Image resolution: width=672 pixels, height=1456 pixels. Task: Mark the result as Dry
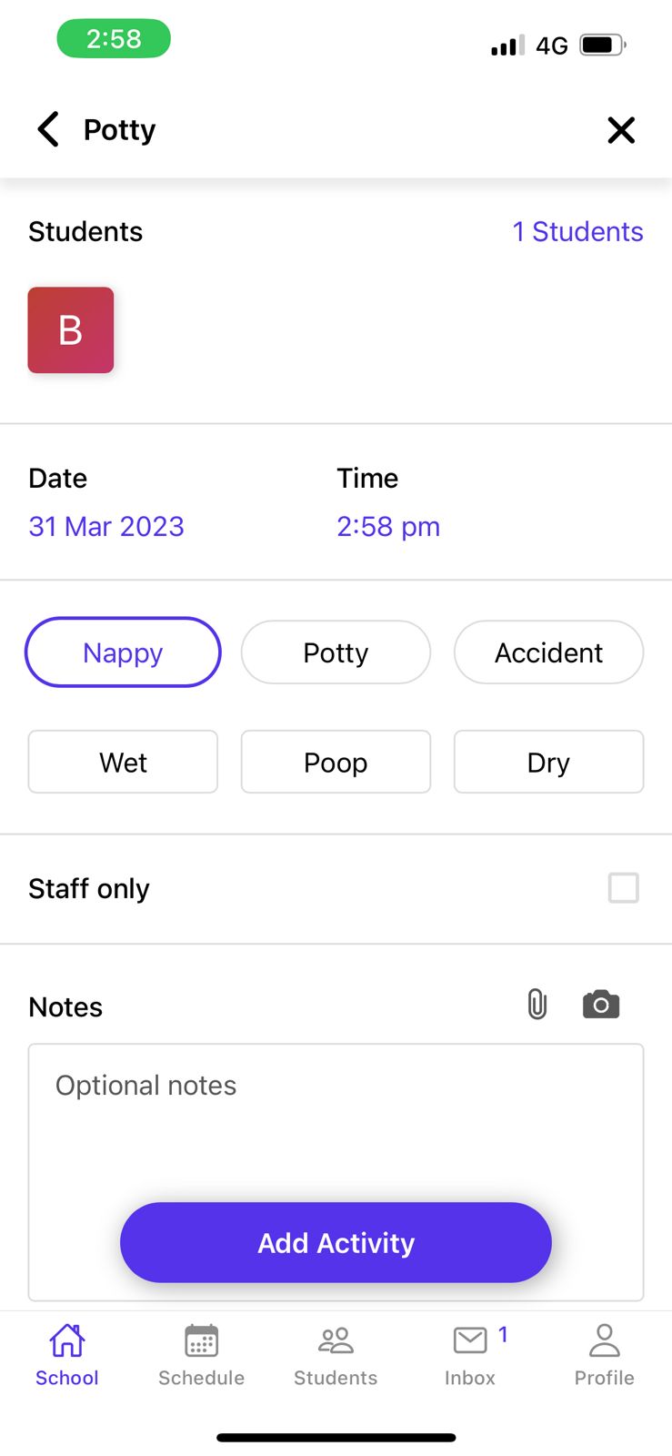point(549,762)
